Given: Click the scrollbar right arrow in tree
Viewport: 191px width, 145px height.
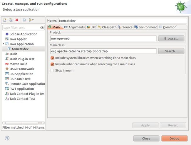Looking at the screenshot, I should pyautogui.click(x=43, y=123).
